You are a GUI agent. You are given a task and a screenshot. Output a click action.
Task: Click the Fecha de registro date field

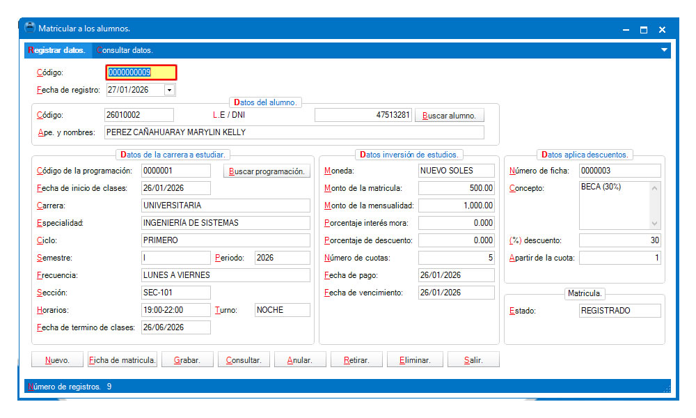click(136, 90)
